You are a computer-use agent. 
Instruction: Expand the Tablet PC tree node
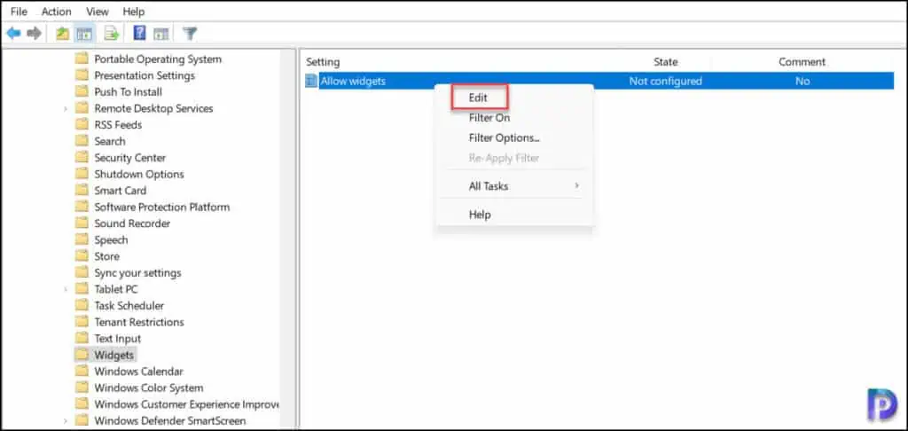click(66, 290)
